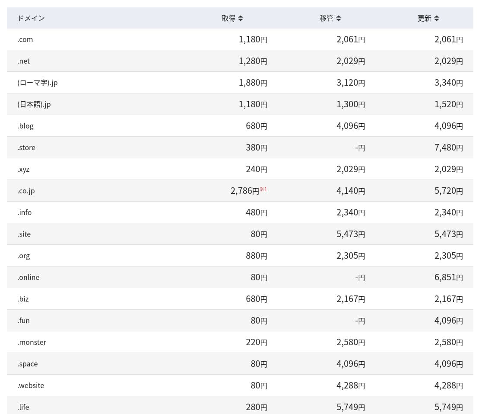Click the (日本語).jp domain cell

point(34,104)
